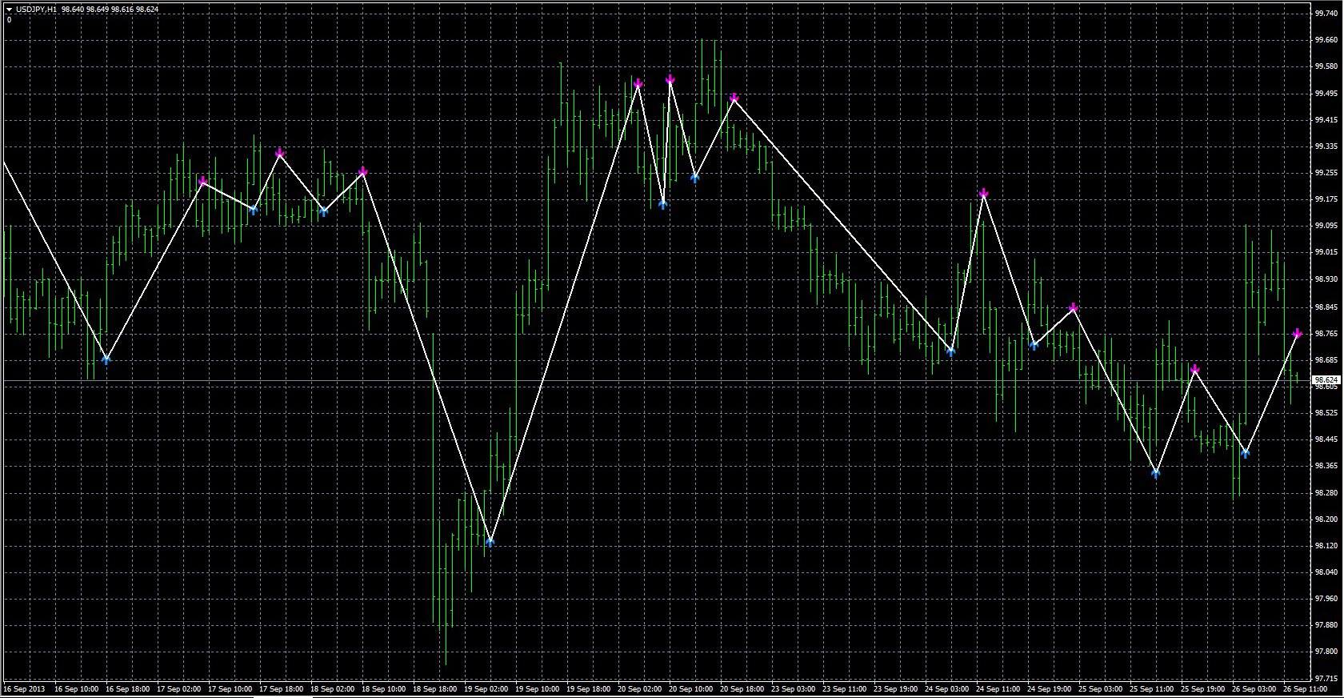Click the OHLC values 98.640 98.649 98.616 98.624

point(110,9)
